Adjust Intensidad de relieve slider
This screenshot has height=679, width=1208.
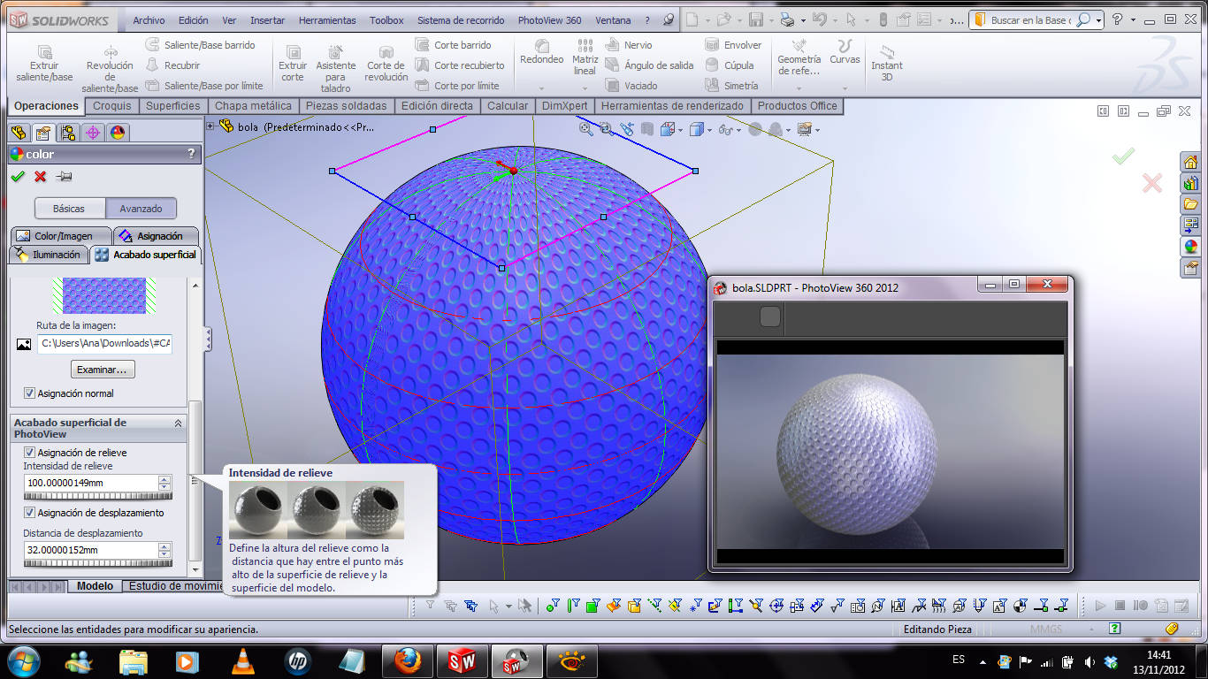tap(97, 495)
